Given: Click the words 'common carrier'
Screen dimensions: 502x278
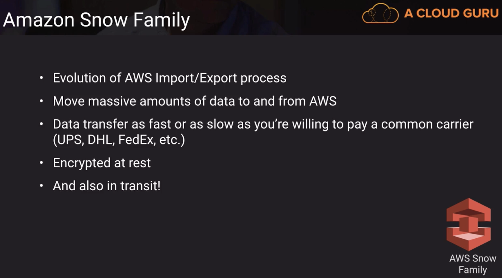Looking at the screenshot, I should (427, 124).
